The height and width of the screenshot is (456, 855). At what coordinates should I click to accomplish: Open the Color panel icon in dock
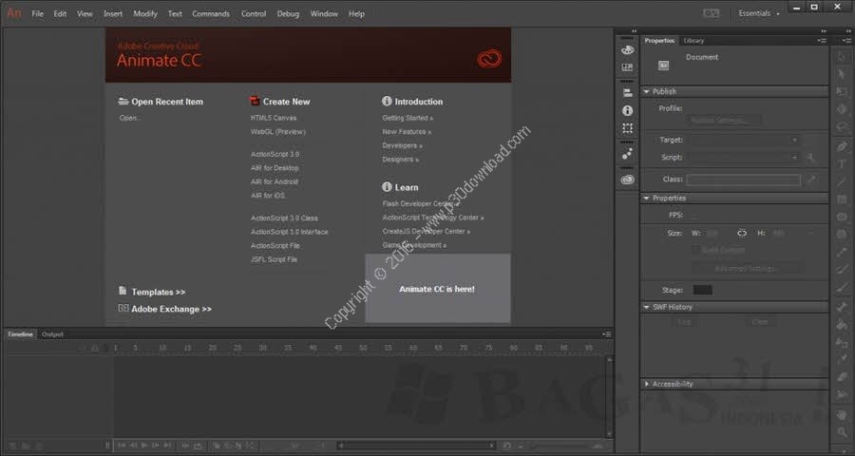tap(627, 50)
